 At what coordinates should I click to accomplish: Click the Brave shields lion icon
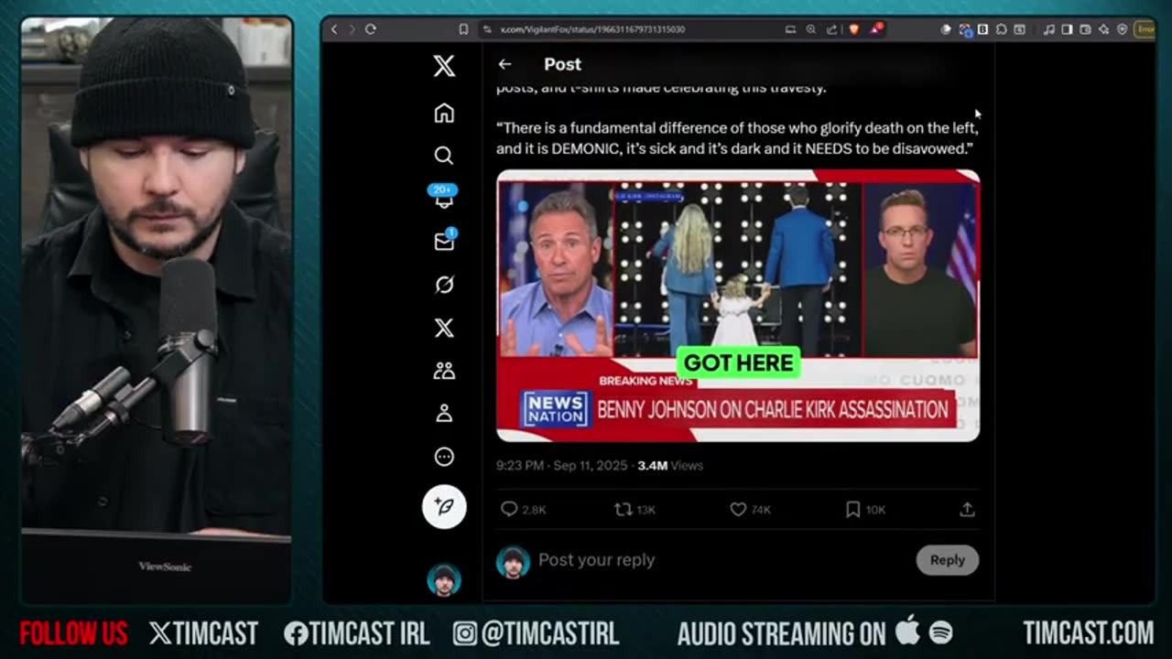tap(854, 29)
